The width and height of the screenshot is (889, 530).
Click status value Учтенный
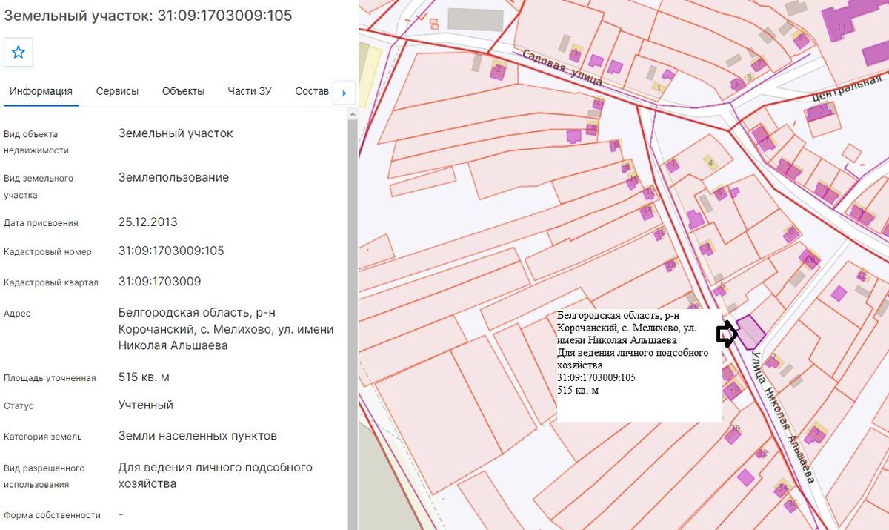[146, 405]
